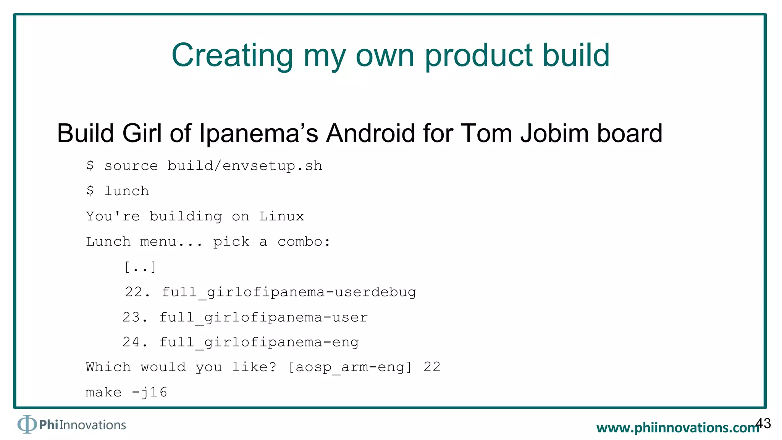Click the '$ lunch' command line
Viewport: 782px width, 440px height.
point(118,191)
